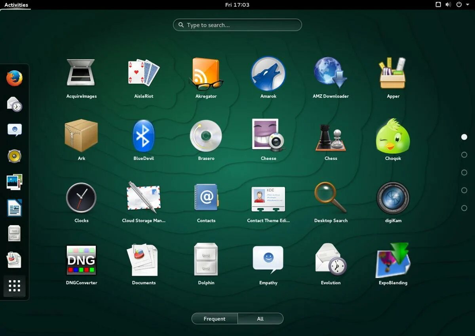Open Empathy chat from the dash
This screenshot has height=336, width=475.
point(14,130)
